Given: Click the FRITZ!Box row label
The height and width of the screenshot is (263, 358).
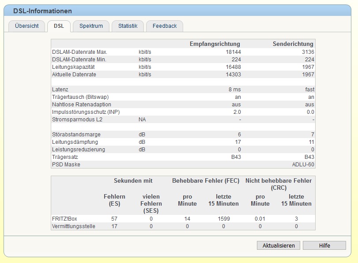Looking at the screenshot, I should point(64,219).
